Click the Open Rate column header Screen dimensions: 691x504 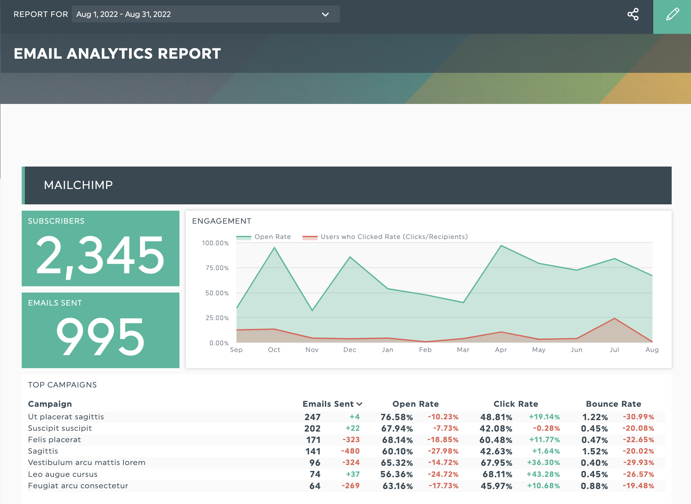[x=415, y=404]
